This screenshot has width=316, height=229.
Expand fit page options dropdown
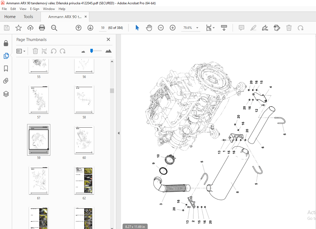pos(210,28)
